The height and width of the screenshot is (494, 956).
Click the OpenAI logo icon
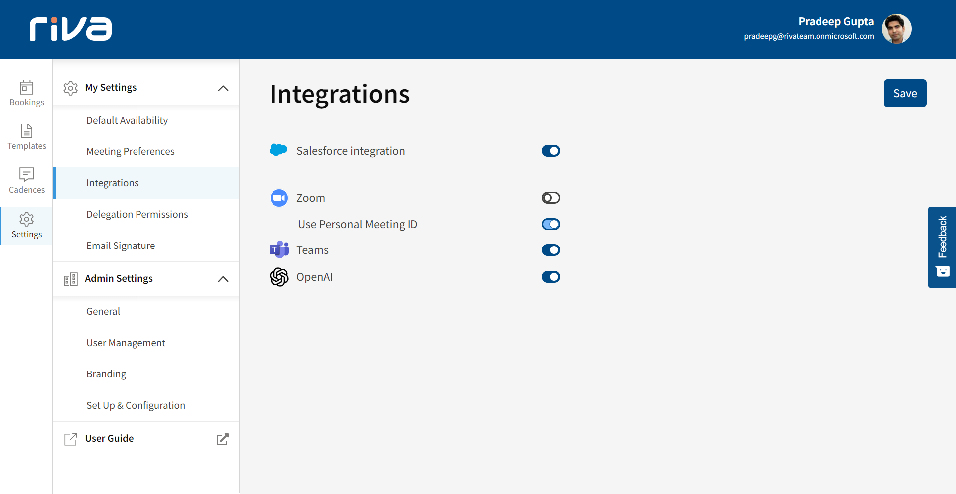click(x=279, y=277)
